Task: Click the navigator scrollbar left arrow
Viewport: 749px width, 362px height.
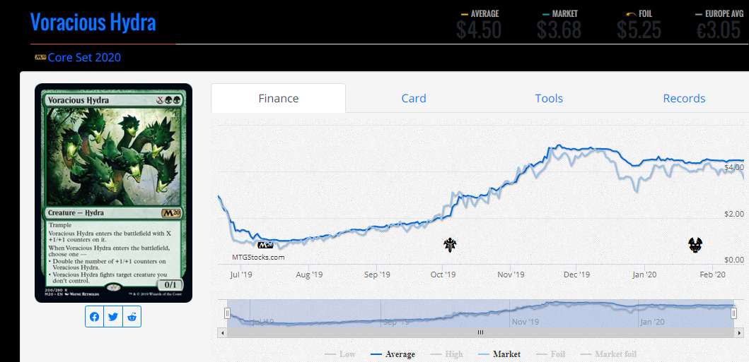Action: click(x=221, y=332)
